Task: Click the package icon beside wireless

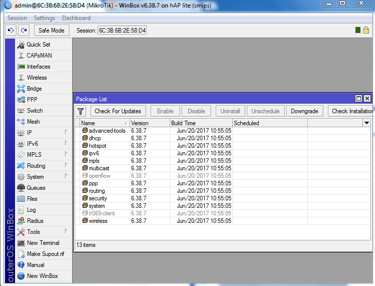Action: (x=85, y=221)
